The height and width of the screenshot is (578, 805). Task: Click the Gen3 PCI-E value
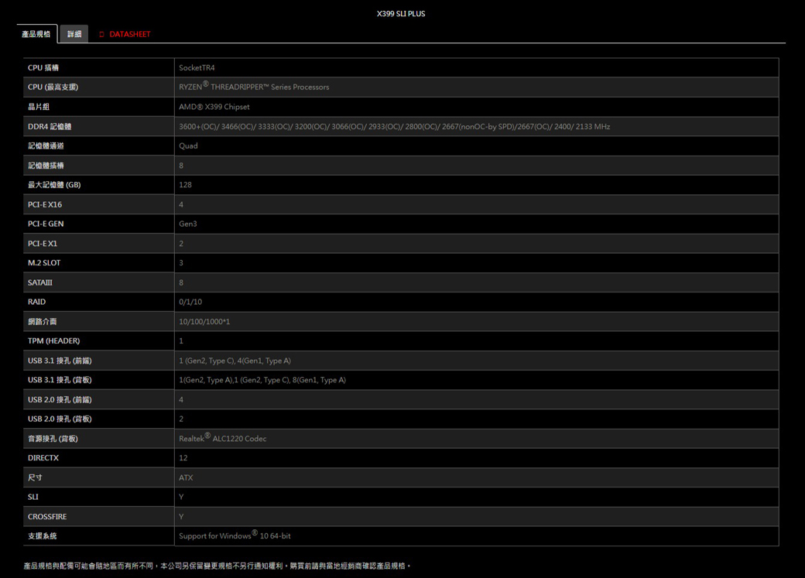tap(188, 224)
